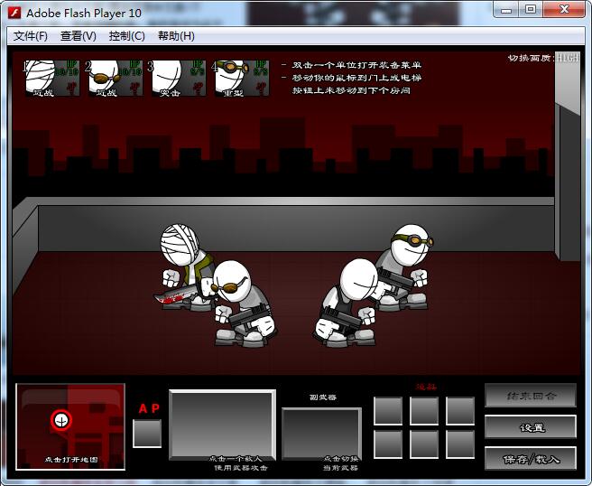Toggle the HIGH quality setting
Viewport: 592px width, 486px height.
[567, 58]
